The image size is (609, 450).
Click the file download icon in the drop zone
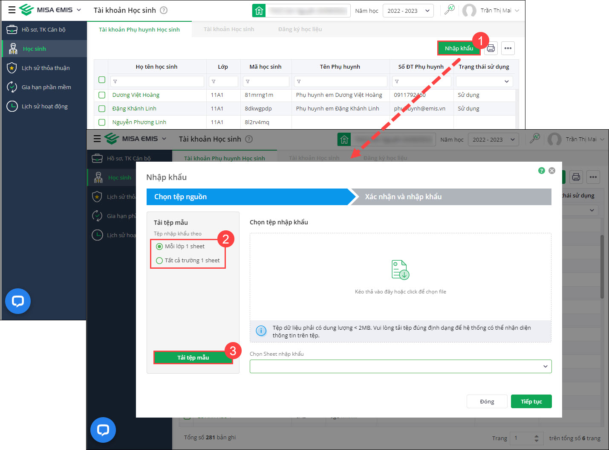[400, 270]
